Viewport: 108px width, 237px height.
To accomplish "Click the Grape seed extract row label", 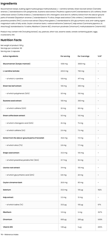I will [11, 153].
